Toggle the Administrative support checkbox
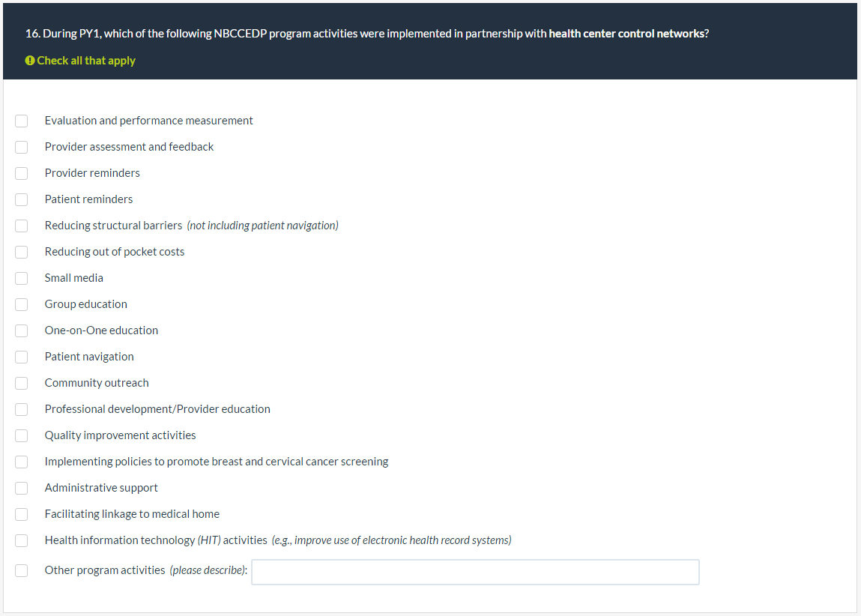The image size is (861, 616). point(22,488)
